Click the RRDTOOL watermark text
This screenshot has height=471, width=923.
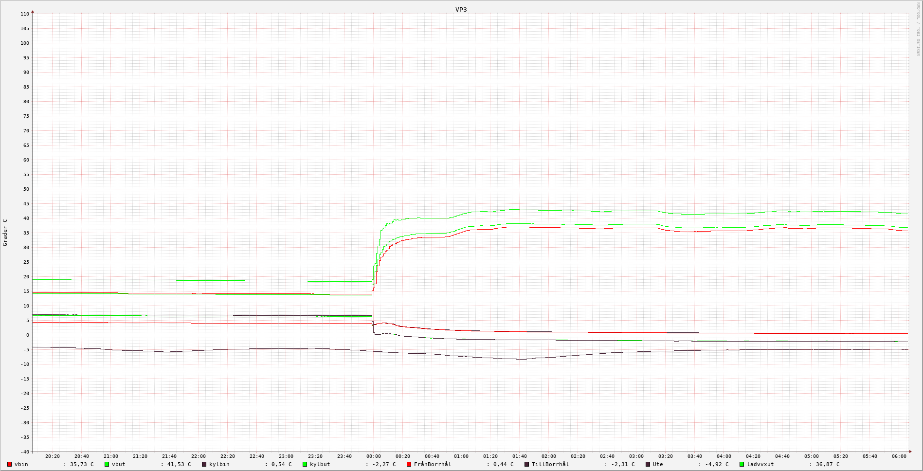click(x=918, y=29)
